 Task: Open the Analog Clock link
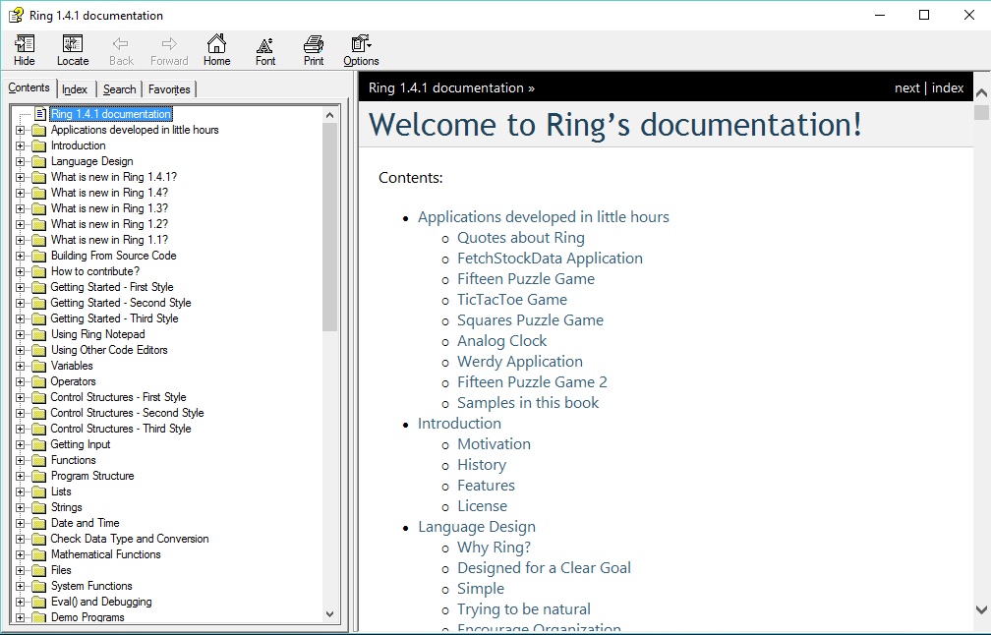point(502,341)
